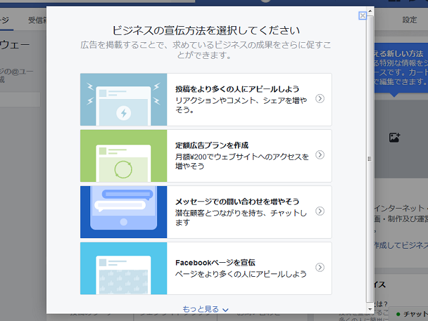Select the green circular-arrows ad plan image

point(124,156)
